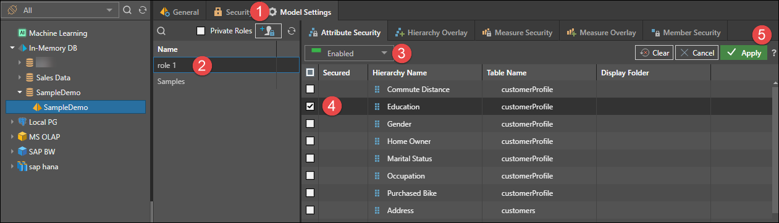Toggle the Private Roles checkbox
This screenshot has width=779, height=223.
(200, 31)
